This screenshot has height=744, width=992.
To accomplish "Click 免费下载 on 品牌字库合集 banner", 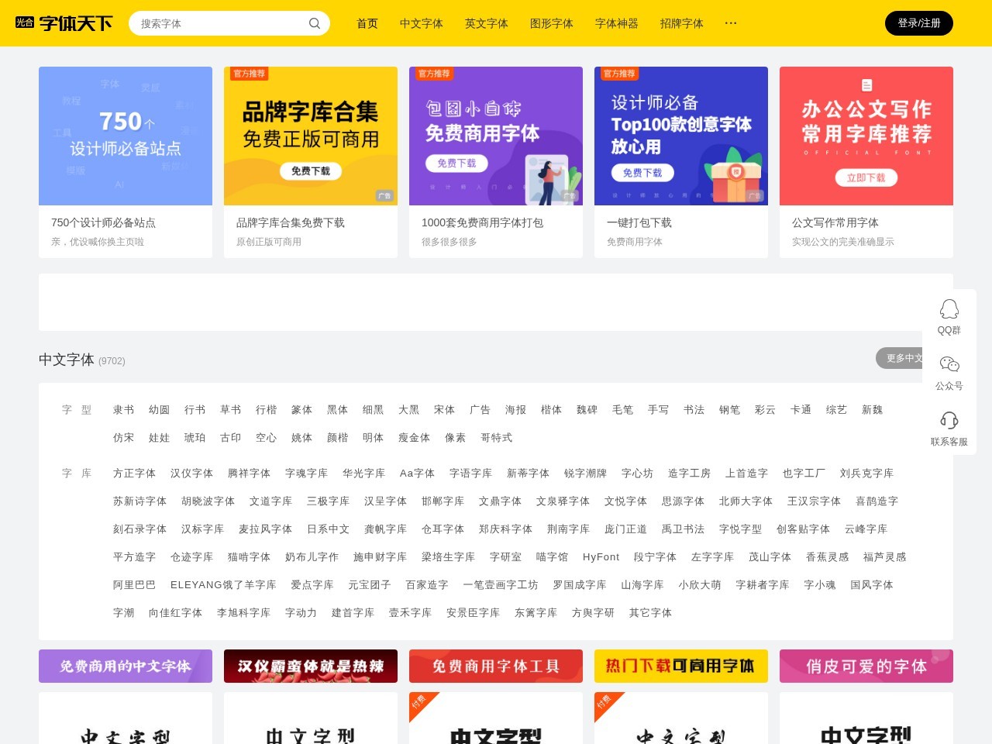I will (x=310, y=171).
